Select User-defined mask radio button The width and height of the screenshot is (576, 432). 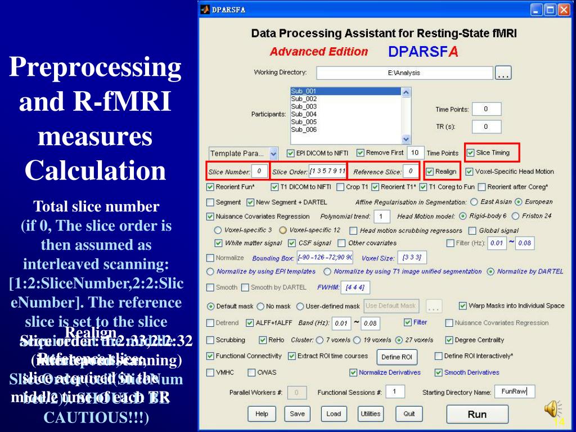pos(300,307)
